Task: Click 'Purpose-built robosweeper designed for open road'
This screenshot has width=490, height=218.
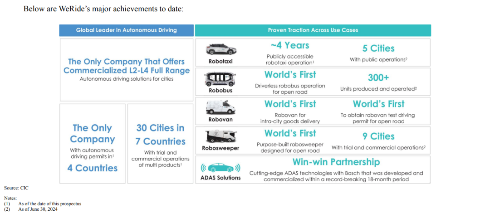Action: point(290,147)
